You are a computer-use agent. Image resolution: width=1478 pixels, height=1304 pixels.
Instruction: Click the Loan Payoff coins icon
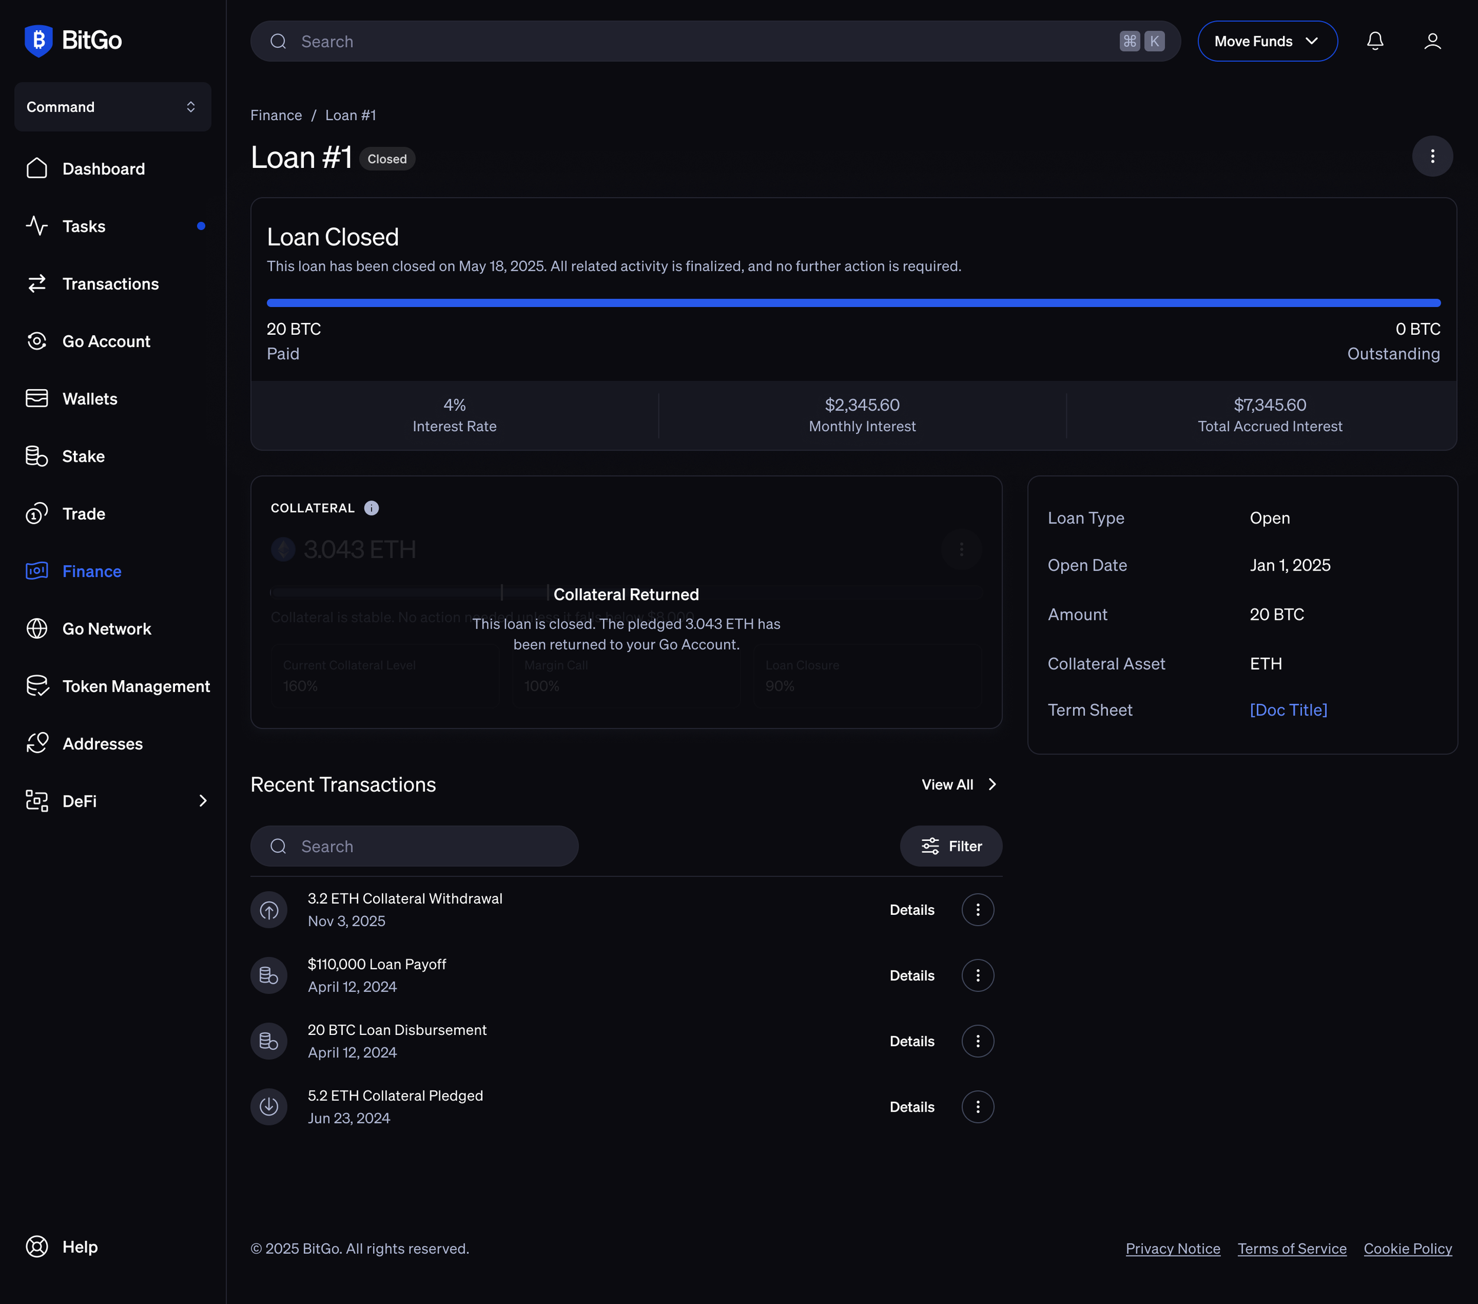pyautogui.click(x=269, y=975)
